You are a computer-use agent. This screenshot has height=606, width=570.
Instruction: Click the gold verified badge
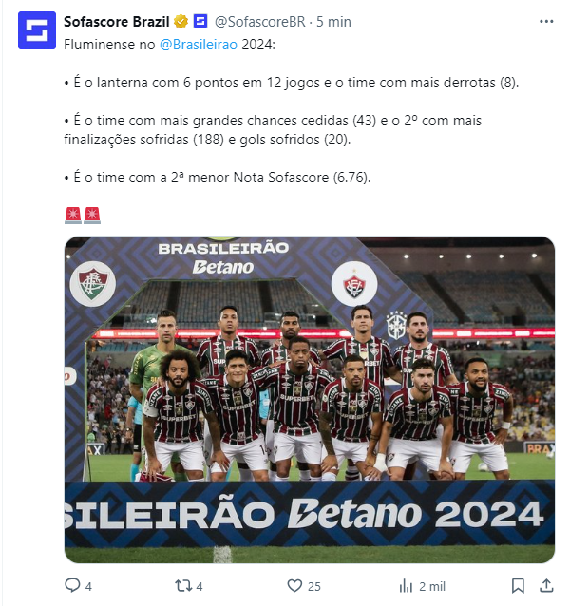point(180,22)
